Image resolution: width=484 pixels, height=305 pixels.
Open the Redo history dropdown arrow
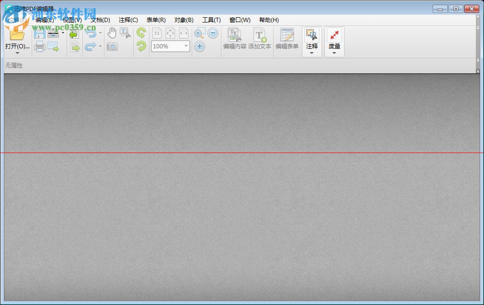[x=100, y=46]
